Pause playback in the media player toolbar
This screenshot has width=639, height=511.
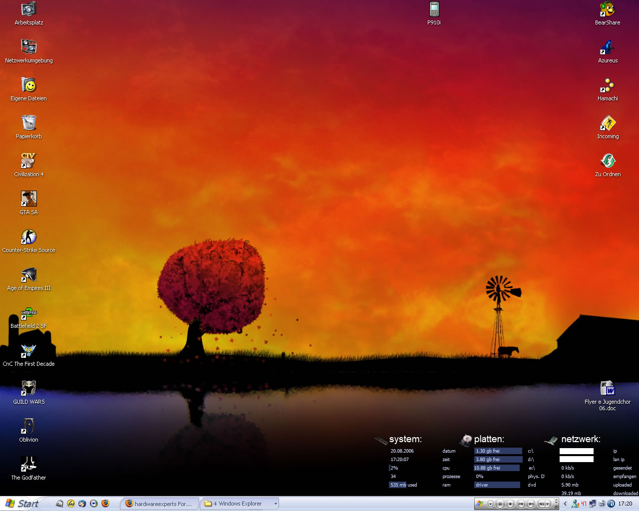[500, 504]
